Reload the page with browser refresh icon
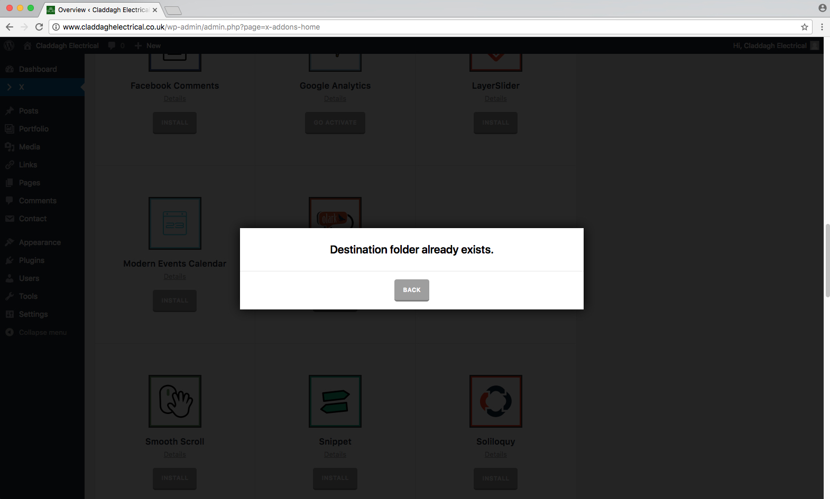Viewport: 830px width, 499px height. 39,27
